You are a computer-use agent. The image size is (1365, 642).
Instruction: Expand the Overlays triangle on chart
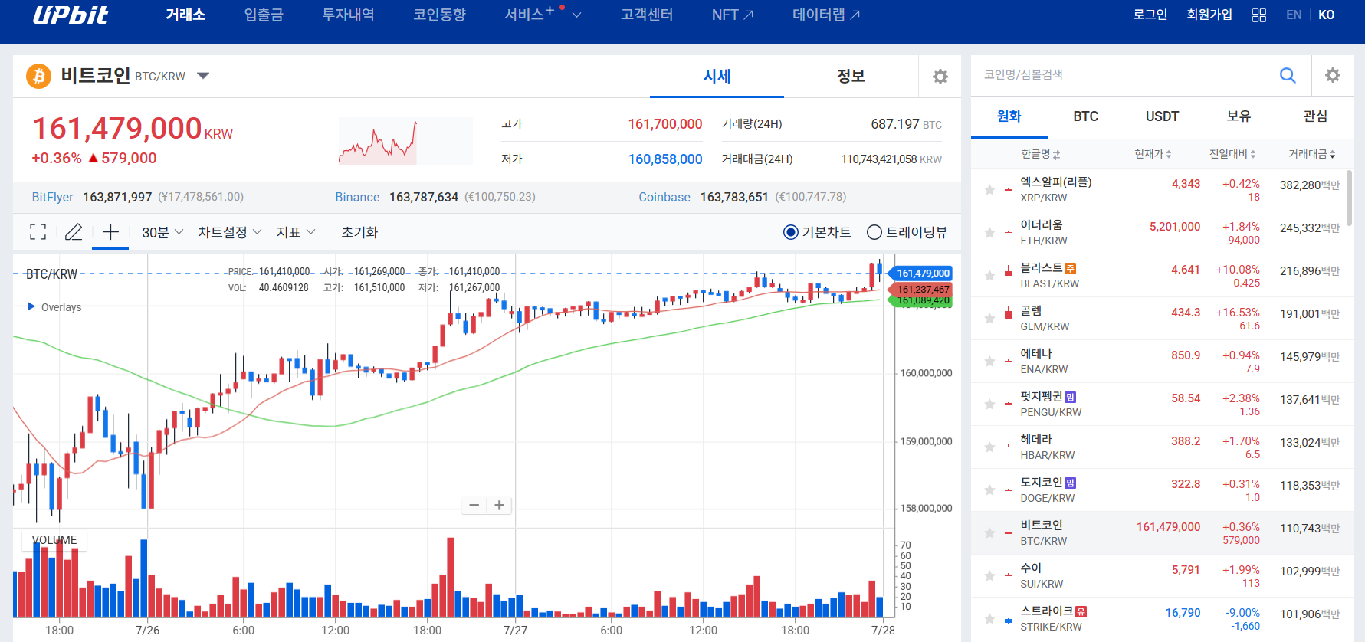click(x=31, y=306)
